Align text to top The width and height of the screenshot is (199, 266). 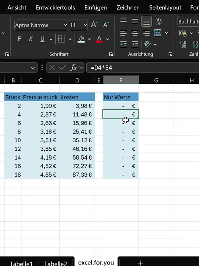pyautogui.click(x=123, y=21)
